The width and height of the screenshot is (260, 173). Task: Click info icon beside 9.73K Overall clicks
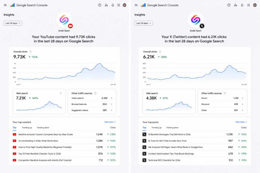[30, 52]
